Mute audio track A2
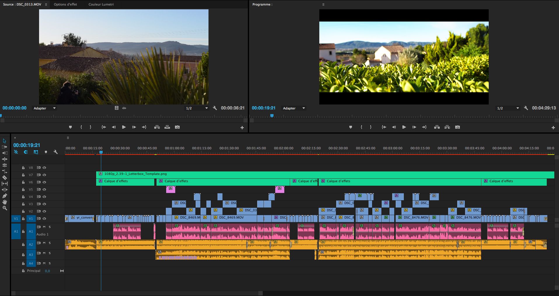This screenshot has width=559, height=296. coord(44,243)
